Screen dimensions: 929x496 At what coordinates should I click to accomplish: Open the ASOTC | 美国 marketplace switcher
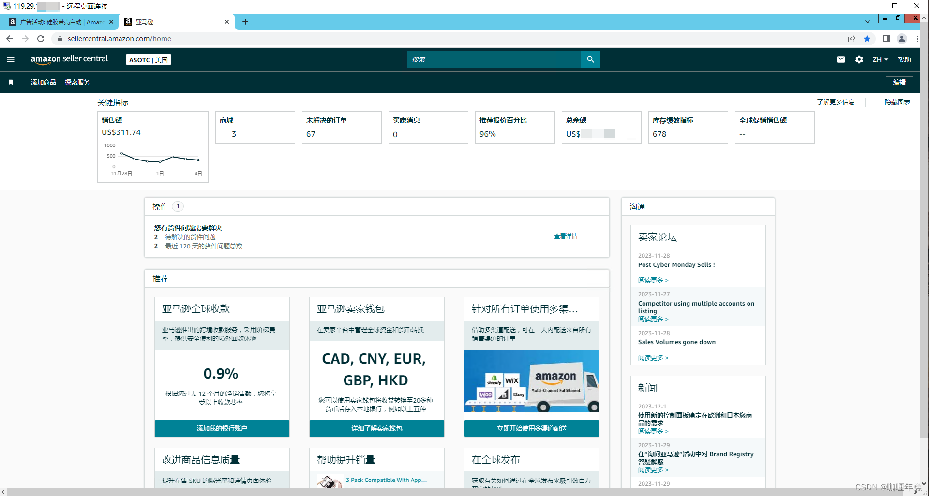pos(149,60)
